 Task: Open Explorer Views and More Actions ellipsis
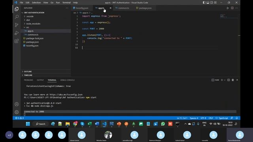(67, 8)
